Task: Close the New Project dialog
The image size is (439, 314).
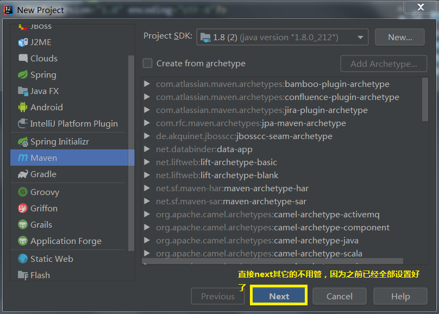Action: tap(420, 7)
